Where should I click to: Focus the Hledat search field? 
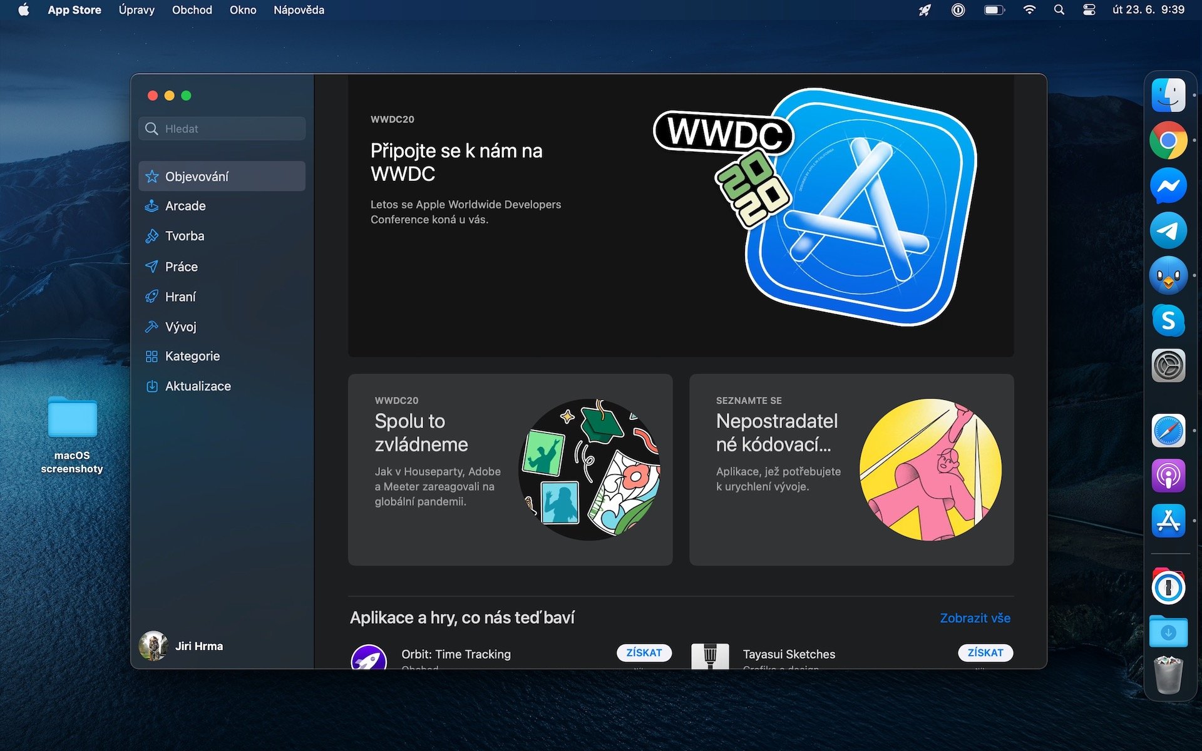(x=222, y=129)
